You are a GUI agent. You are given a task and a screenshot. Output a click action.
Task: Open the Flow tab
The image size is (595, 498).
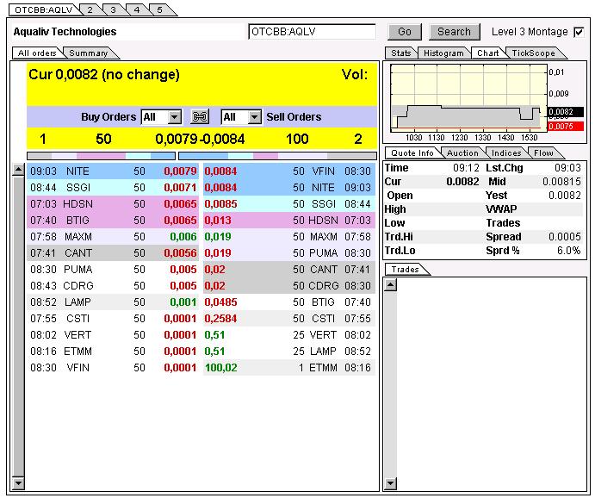coord(543,153)
